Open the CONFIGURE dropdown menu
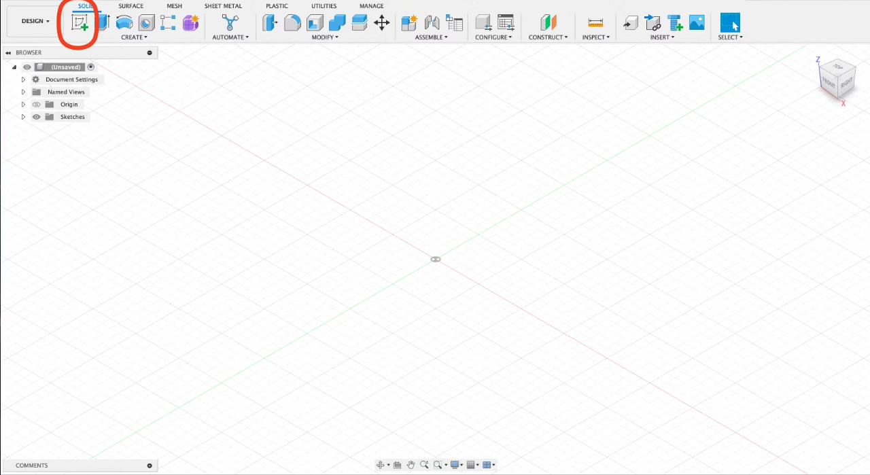 point(494,37)
